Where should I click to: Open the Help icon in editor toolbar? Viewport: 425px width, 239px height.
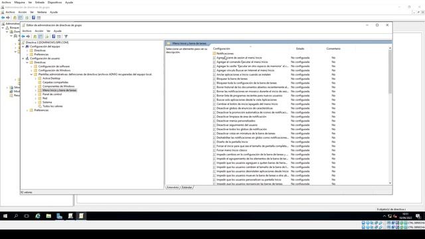(x=54, y=37)
